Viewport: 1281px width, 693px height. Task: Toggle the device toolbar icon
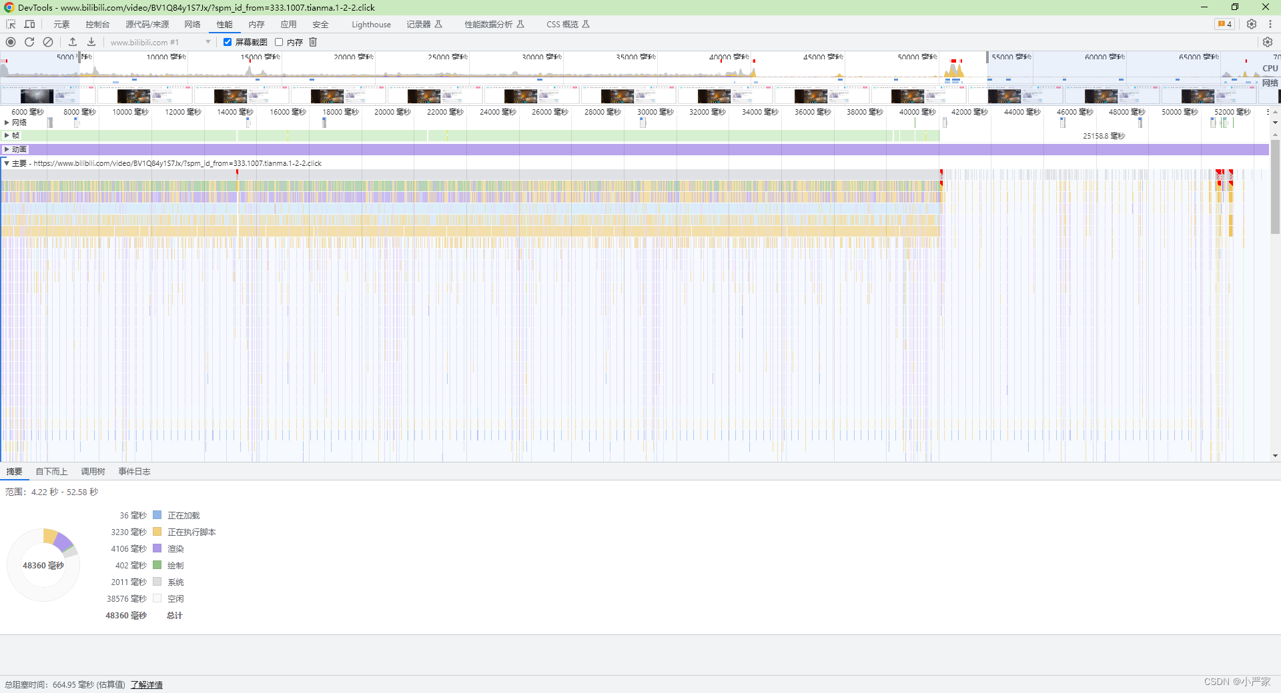coord(29,24)
